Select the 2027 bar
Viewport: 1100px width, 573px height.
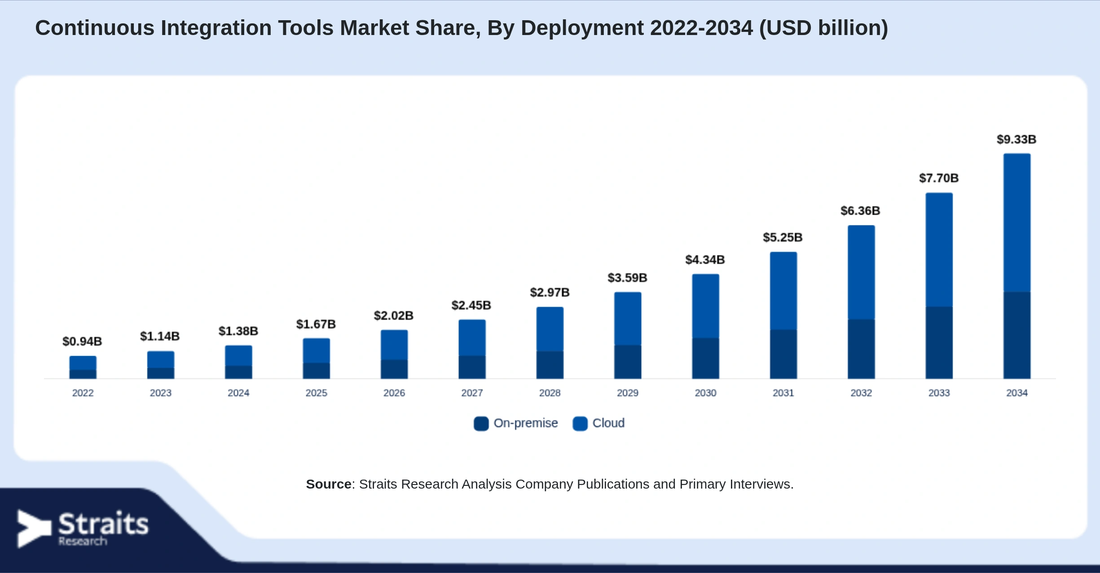point(472,349)
